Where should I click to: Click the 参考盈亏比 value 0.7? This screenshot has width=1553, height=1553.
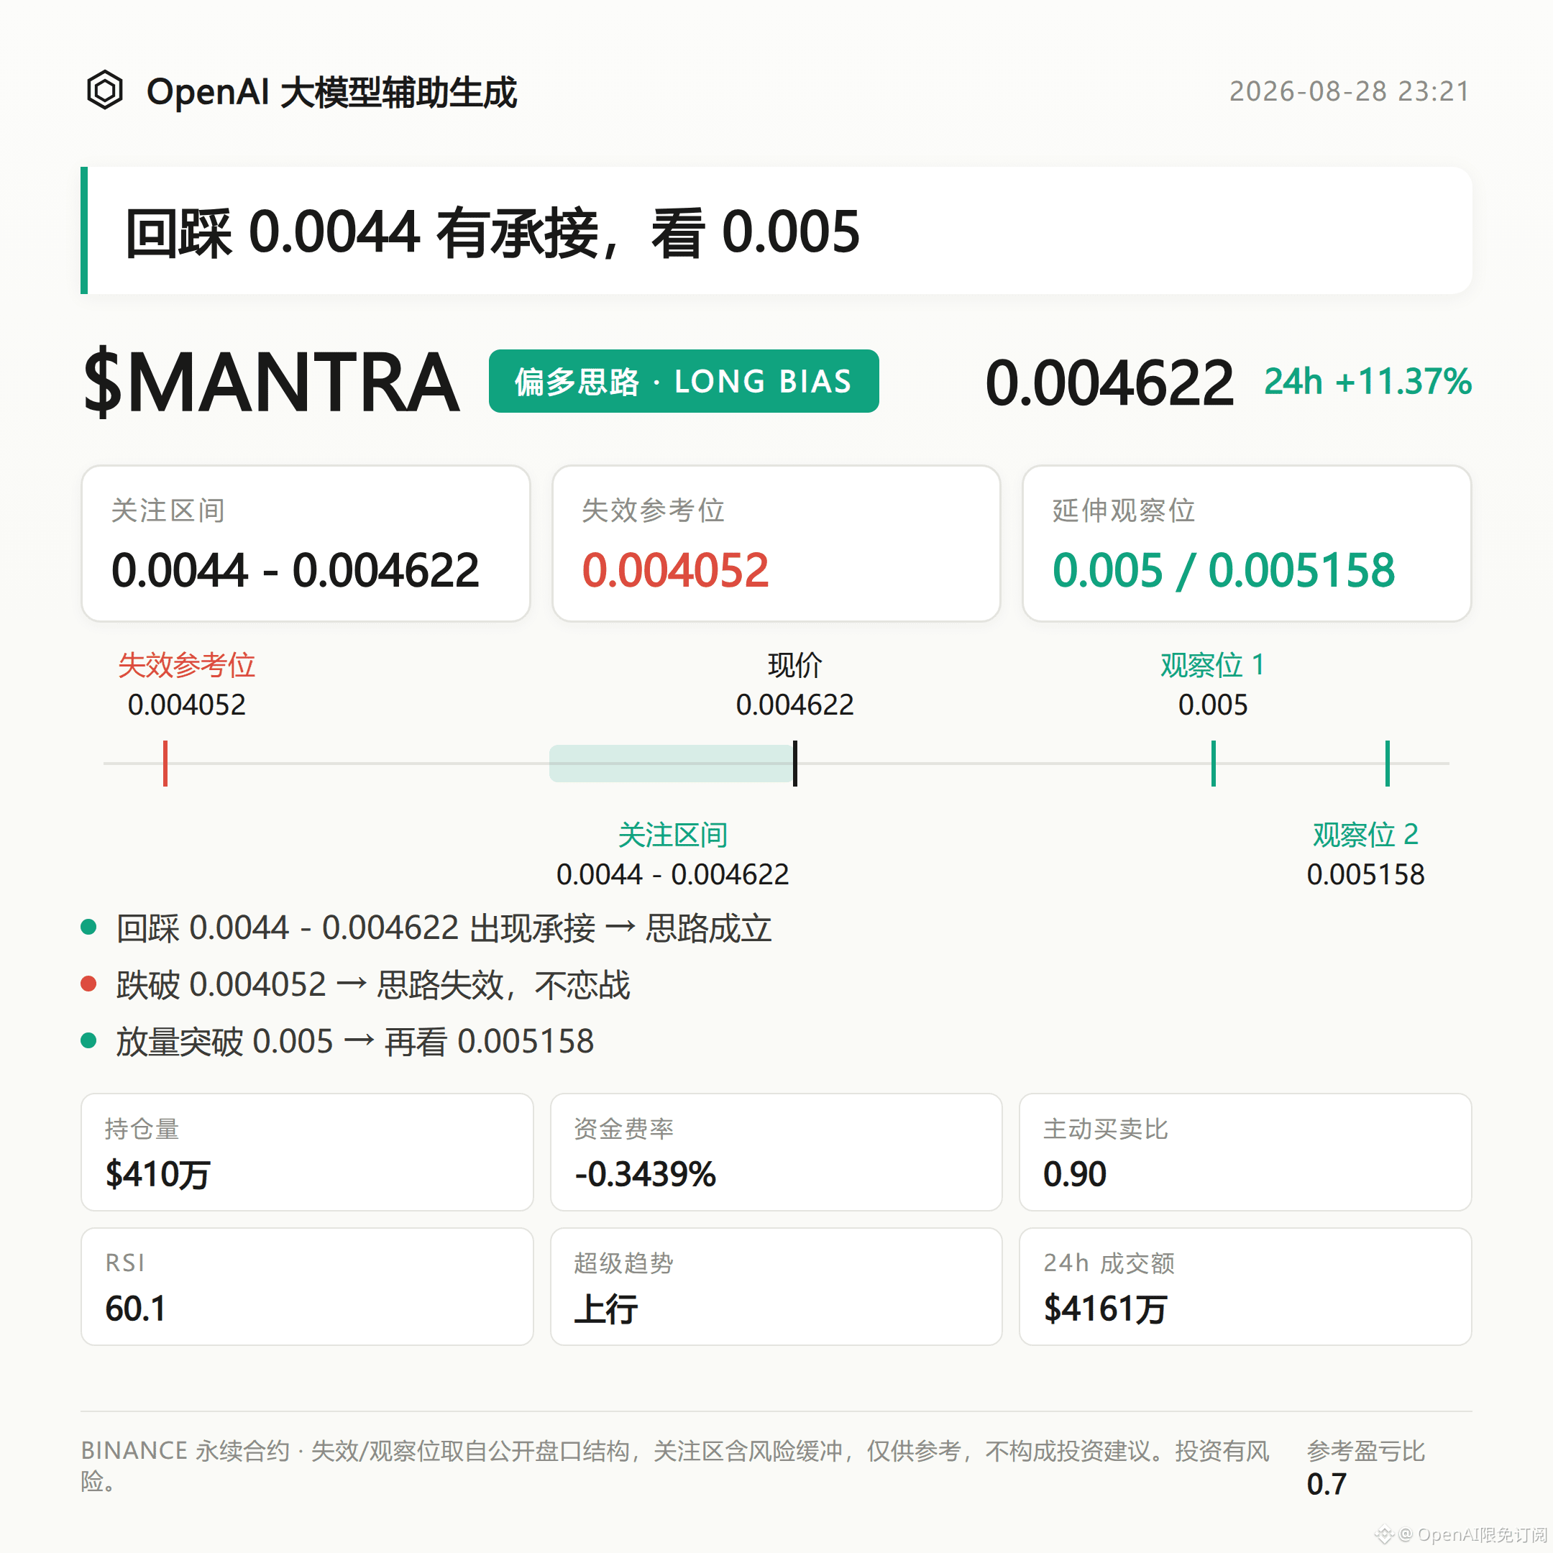click(1327, 1484)
